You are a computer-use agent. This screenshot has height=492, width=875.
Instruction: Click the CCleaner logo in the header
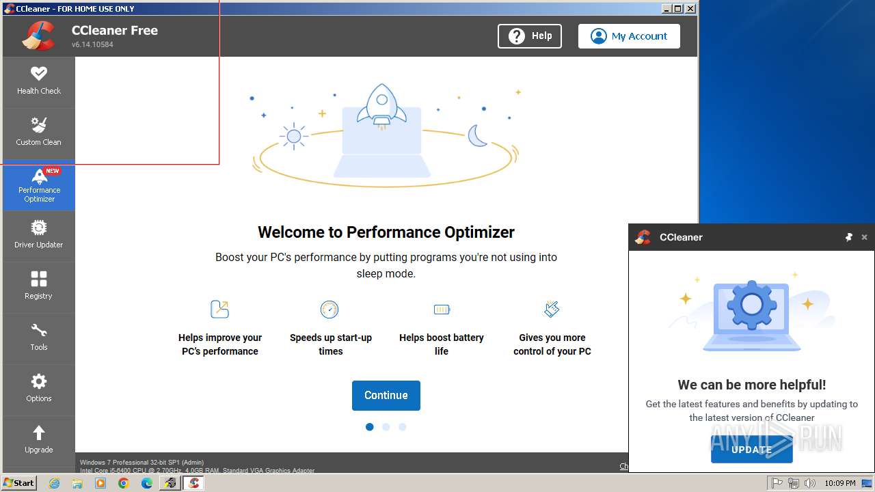point(38,36)
